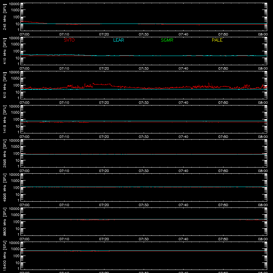This screenshot has width=273, height=273.
Task: Click the 1000 y-axis label in the 410 MHz panel
Action: point(15,44)
